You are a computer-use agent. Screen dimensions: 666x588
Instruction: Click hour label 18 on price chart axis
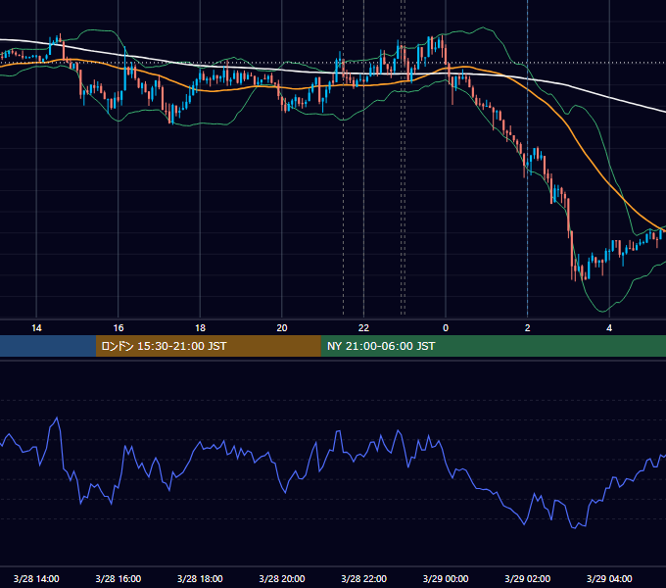[200, 328]
